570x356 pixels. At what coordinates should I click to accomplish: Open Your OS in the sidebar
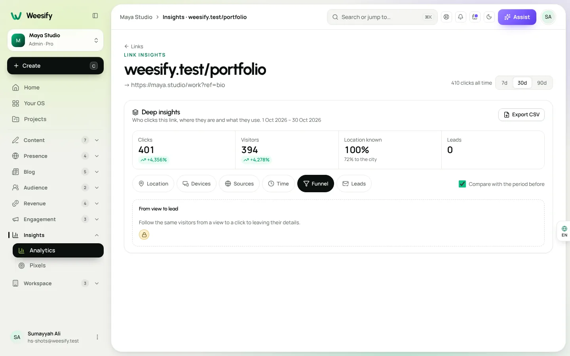tap(55, 103)
